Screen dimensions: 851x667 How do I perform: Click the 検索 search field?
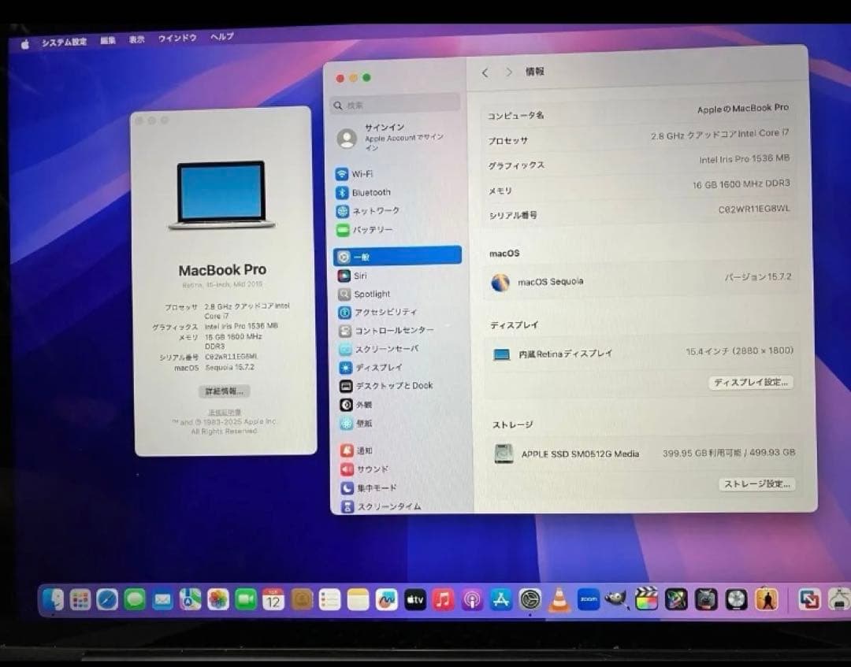(394, 103)
